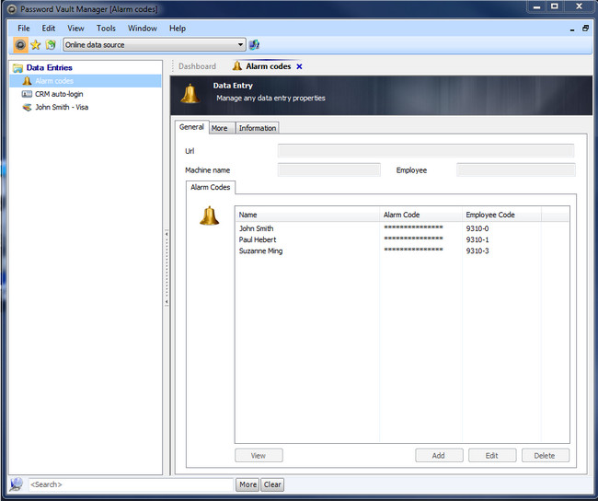Image resolution: width=598 pixels, height=501 pixels.
Task: Click the Edit button below table
Action: [x=492, y=456]
